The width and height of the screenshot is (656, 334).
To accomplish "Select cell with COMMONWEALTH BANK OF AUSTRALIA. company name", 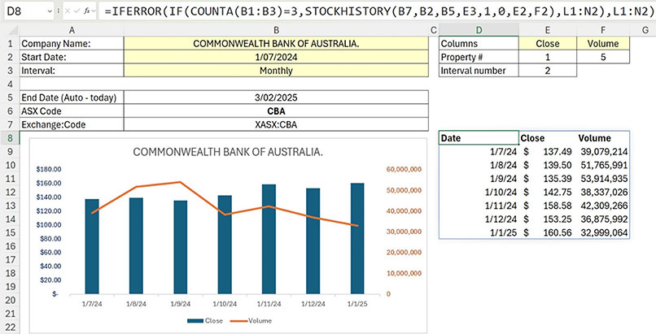I will (276, 43).
